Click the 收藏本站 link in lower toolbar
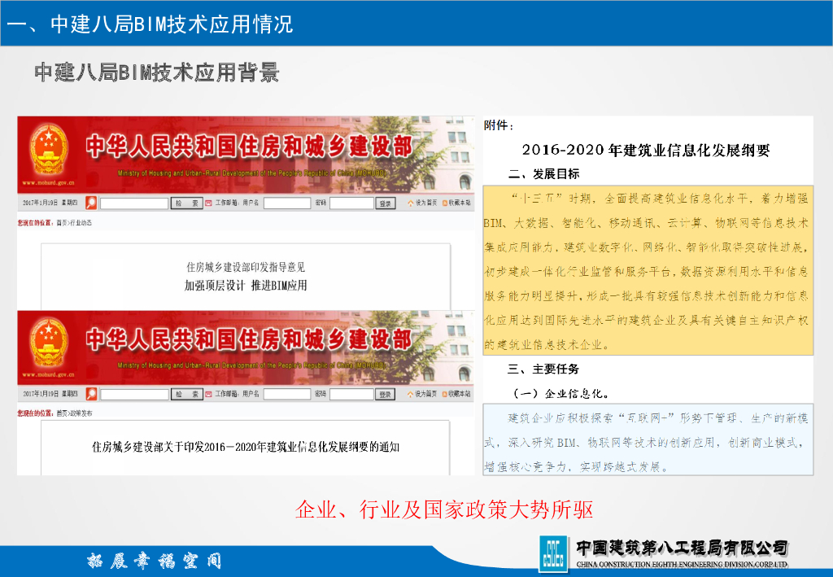Screen dimensions: 833x577 [x=460, y=394]
